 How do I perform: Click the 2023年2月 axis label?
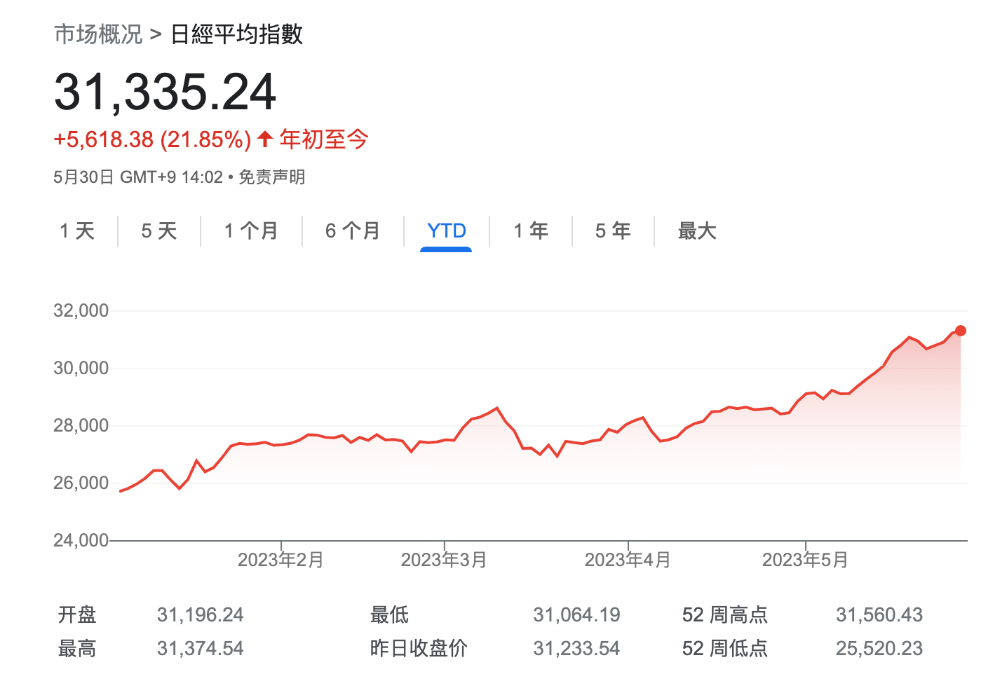click(281, 560)
